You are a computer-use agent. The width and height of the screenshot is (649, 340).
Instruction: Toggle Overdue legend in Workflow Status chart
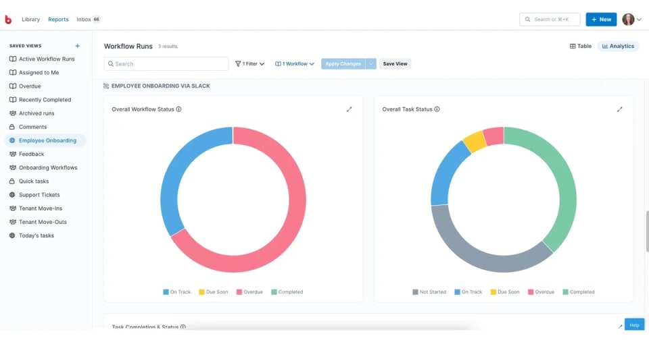(x=249, y=292)
